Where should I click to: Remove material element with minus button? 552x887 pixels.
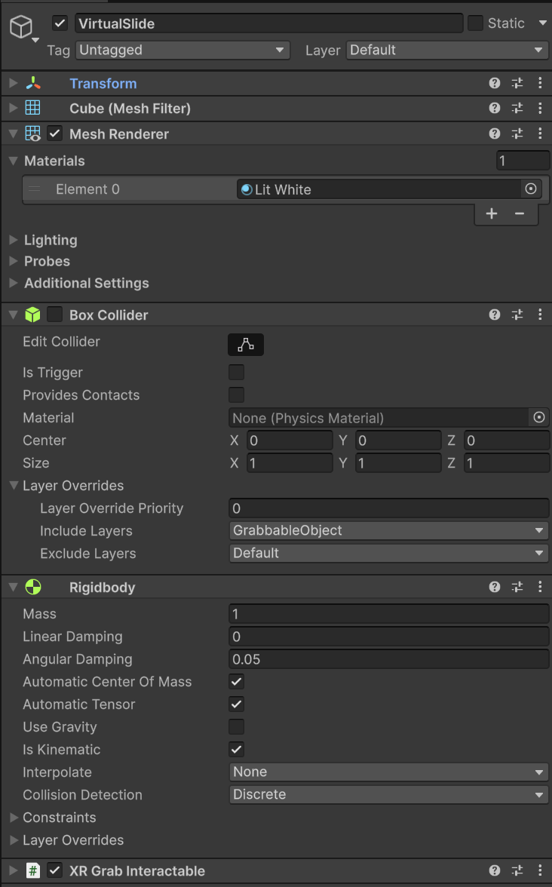tap(520, 213)
